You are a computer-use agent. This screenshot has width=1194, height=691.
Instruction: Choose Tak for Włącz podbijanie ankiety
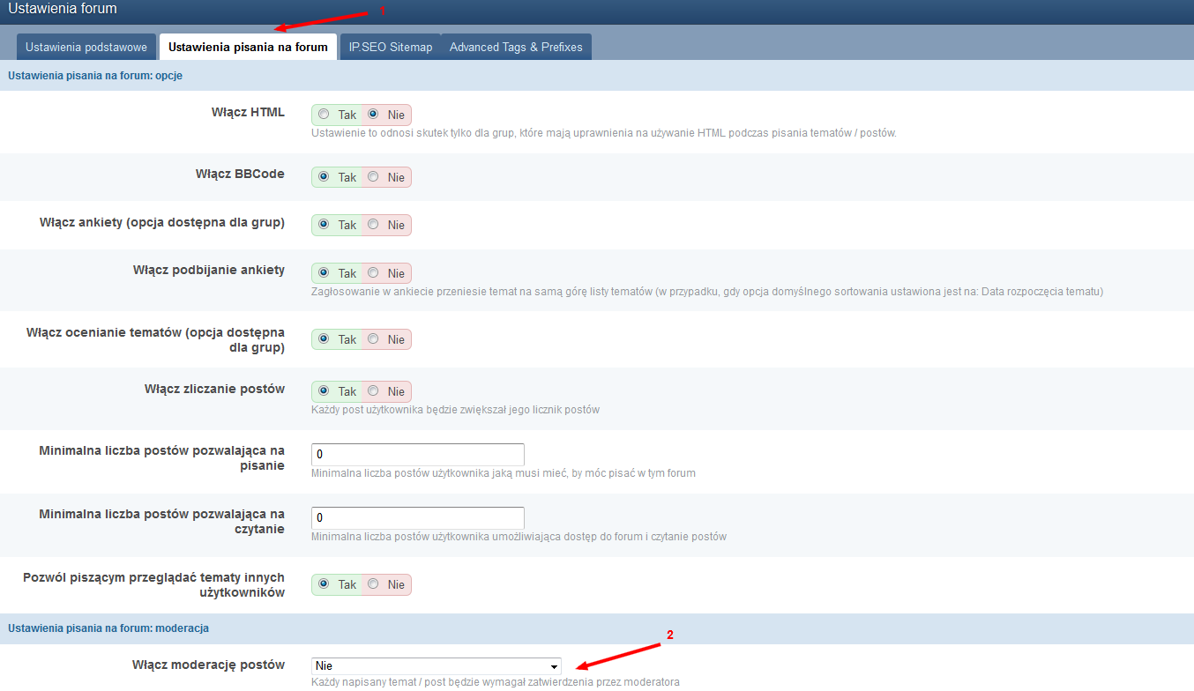point(325,273)
